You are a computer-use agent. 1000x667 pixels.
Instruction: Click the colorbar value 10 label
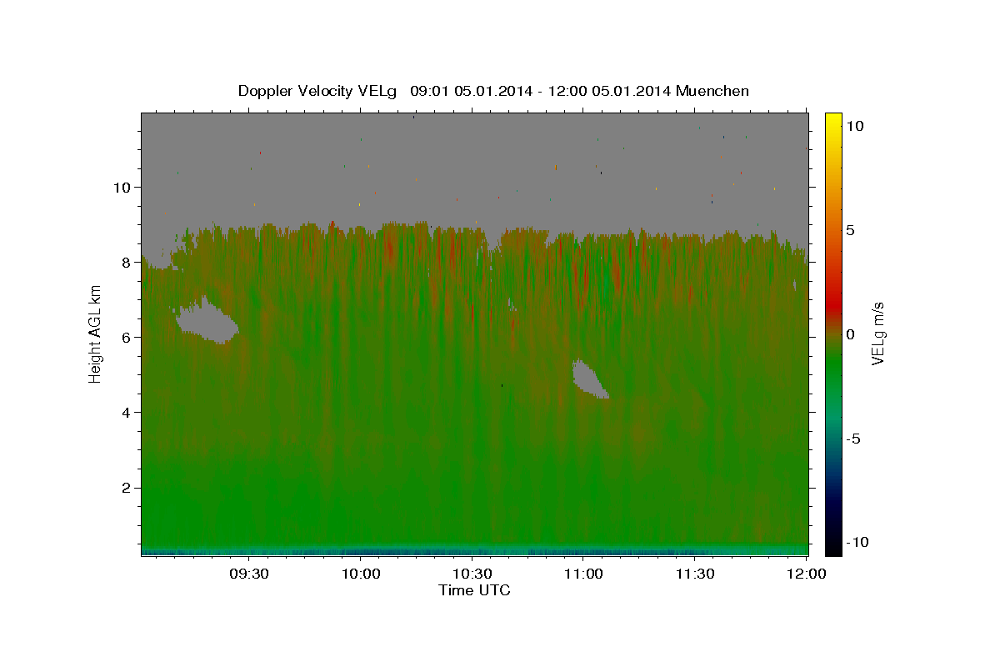[854, 125]
